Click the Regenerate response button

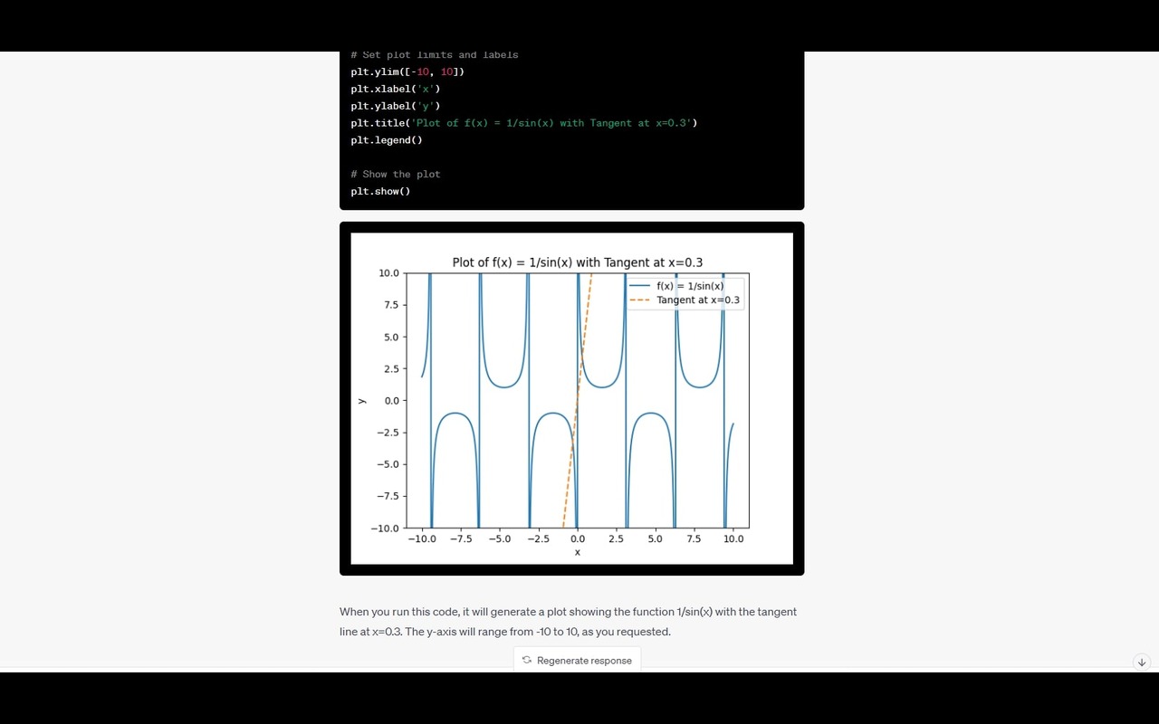pyautogui.click(x=577, y=660)
